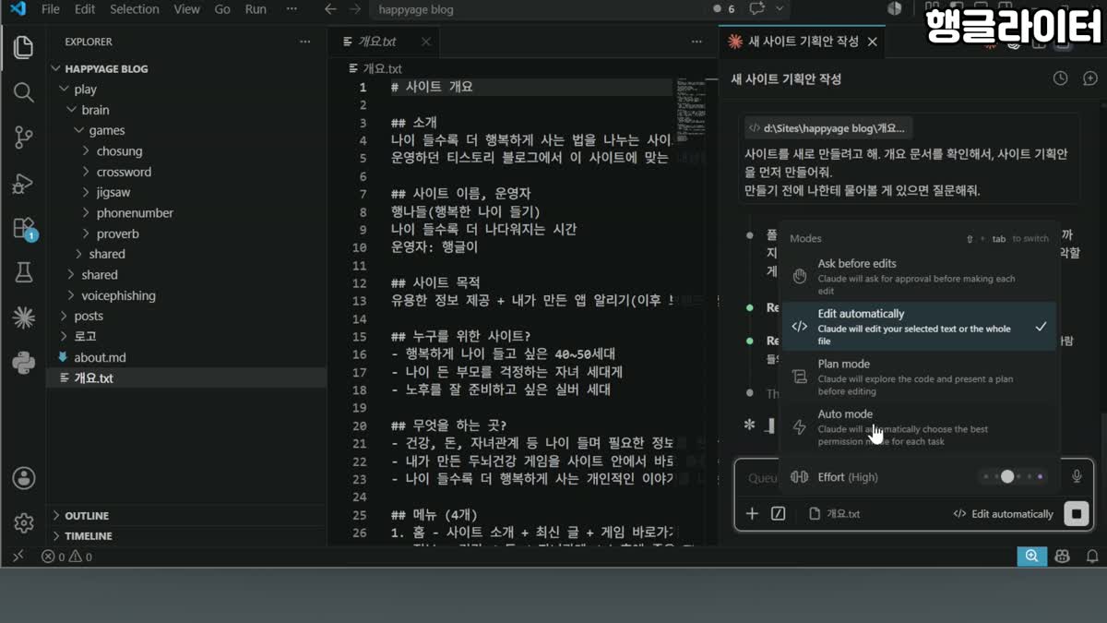
Task: Select Ask before edits mode
Action: tap(920, 276)
